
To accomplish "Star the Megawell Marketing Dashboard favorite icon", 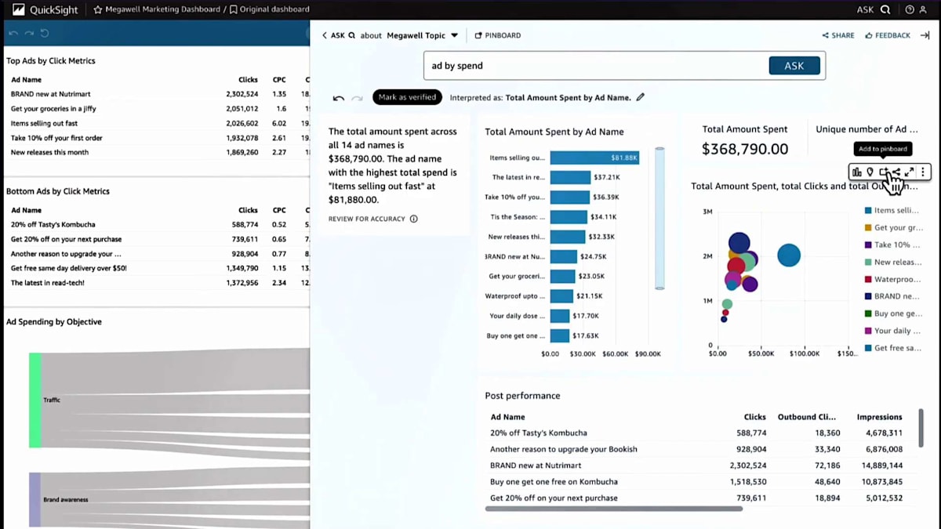I will (98, 10).
